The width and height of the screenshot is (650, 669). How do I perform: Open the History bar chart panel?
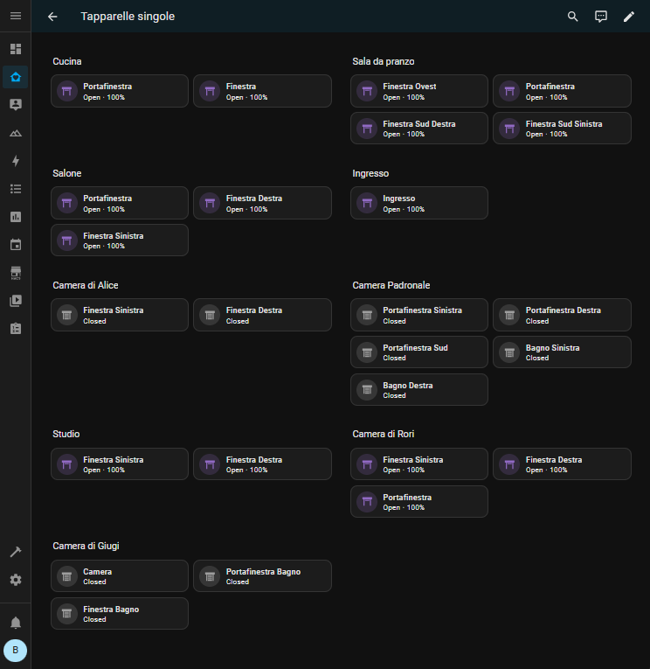15,217
